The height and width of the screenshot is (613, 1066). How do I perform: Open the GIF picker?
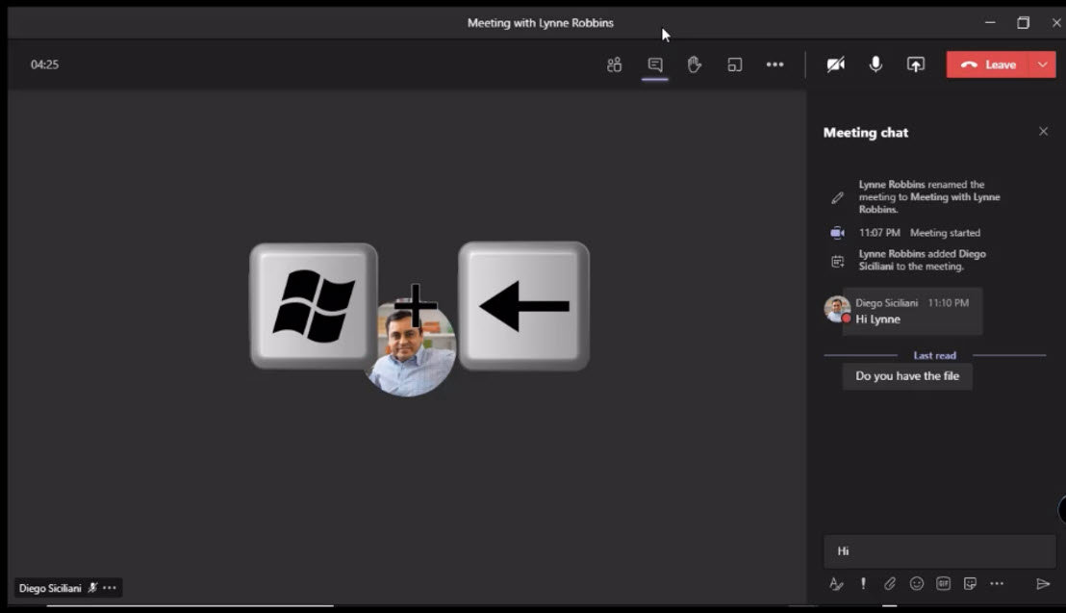(x=944, y=583)
